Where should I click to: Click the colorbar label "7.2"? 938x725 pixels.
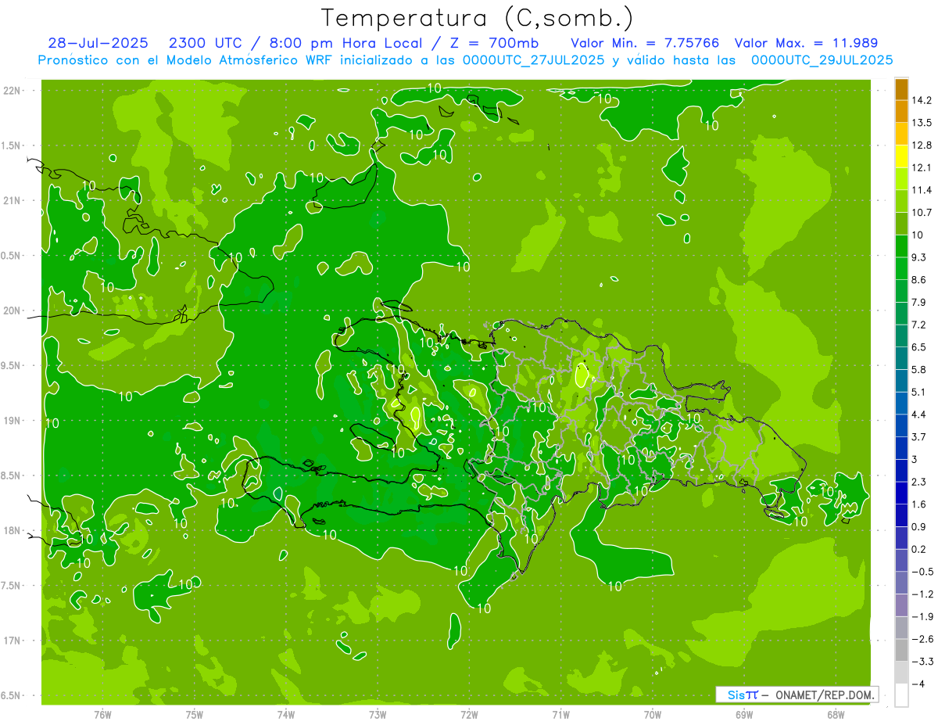[x=919, y=325]
